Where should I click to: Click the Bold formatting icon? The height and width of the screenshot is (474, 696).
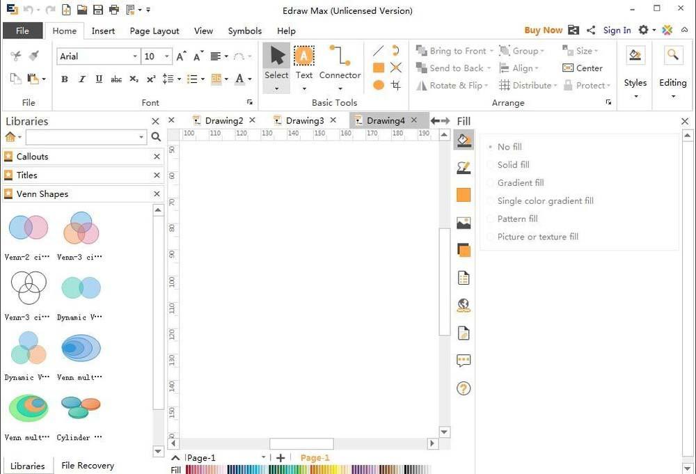[x=65, y=79]
